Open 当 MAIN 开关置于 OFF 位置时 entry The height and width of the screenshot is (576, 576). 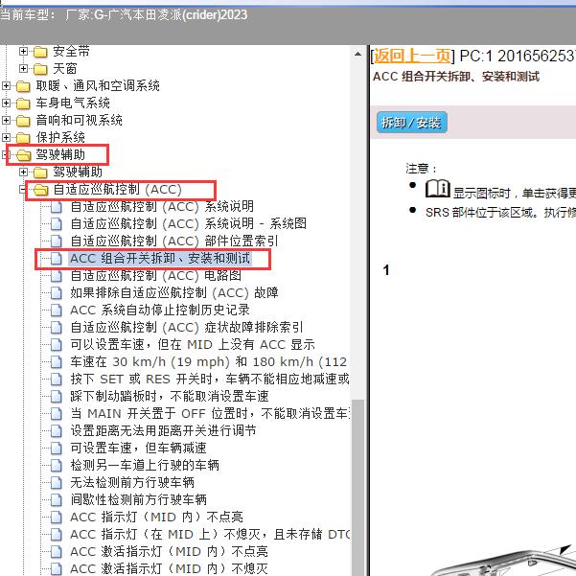210,414
